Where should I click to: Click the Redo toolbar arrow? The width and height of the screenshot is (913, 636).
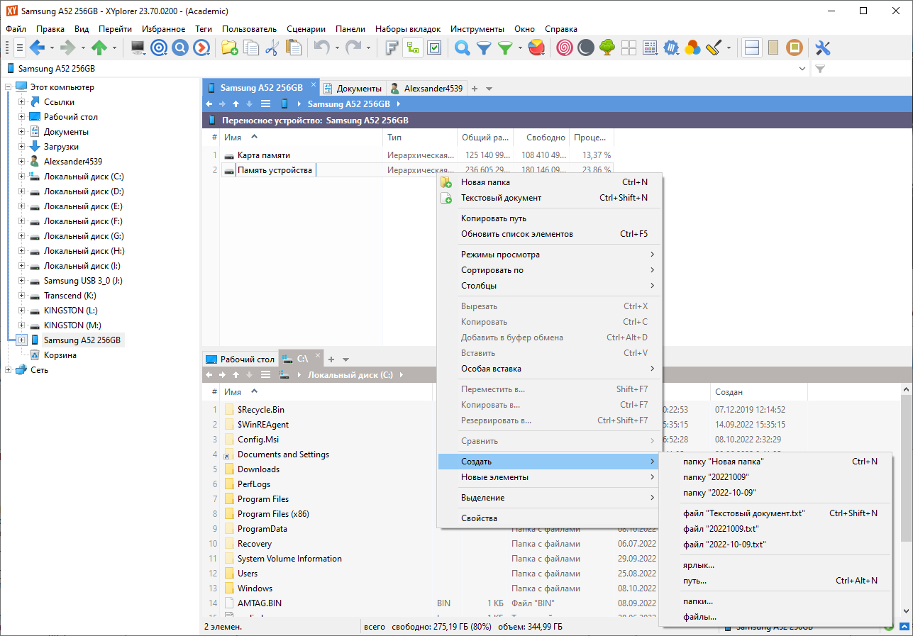click(353, 48)
